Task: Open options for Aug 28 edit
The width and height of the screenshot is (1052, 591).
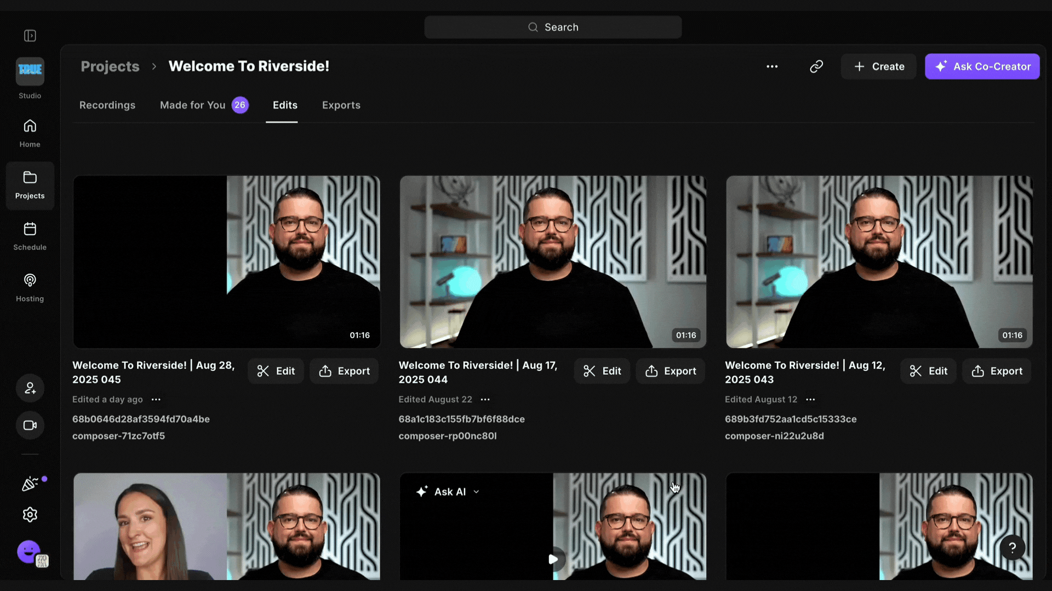Action: coord(156,399)
